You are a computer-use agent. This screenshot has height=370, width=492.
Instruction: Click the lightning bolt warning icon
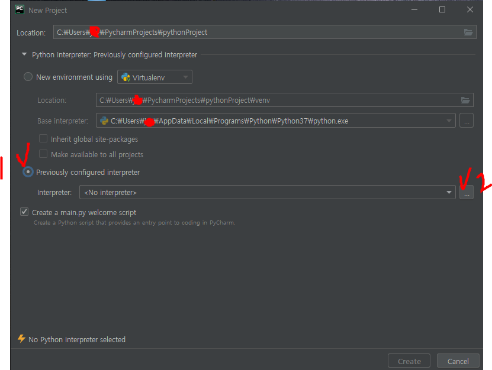[x=21, y=339]
